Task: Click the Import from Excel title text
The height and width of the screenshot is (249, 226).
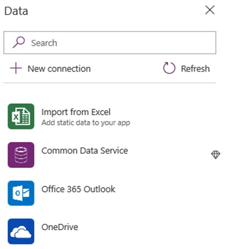Action: 76,112
